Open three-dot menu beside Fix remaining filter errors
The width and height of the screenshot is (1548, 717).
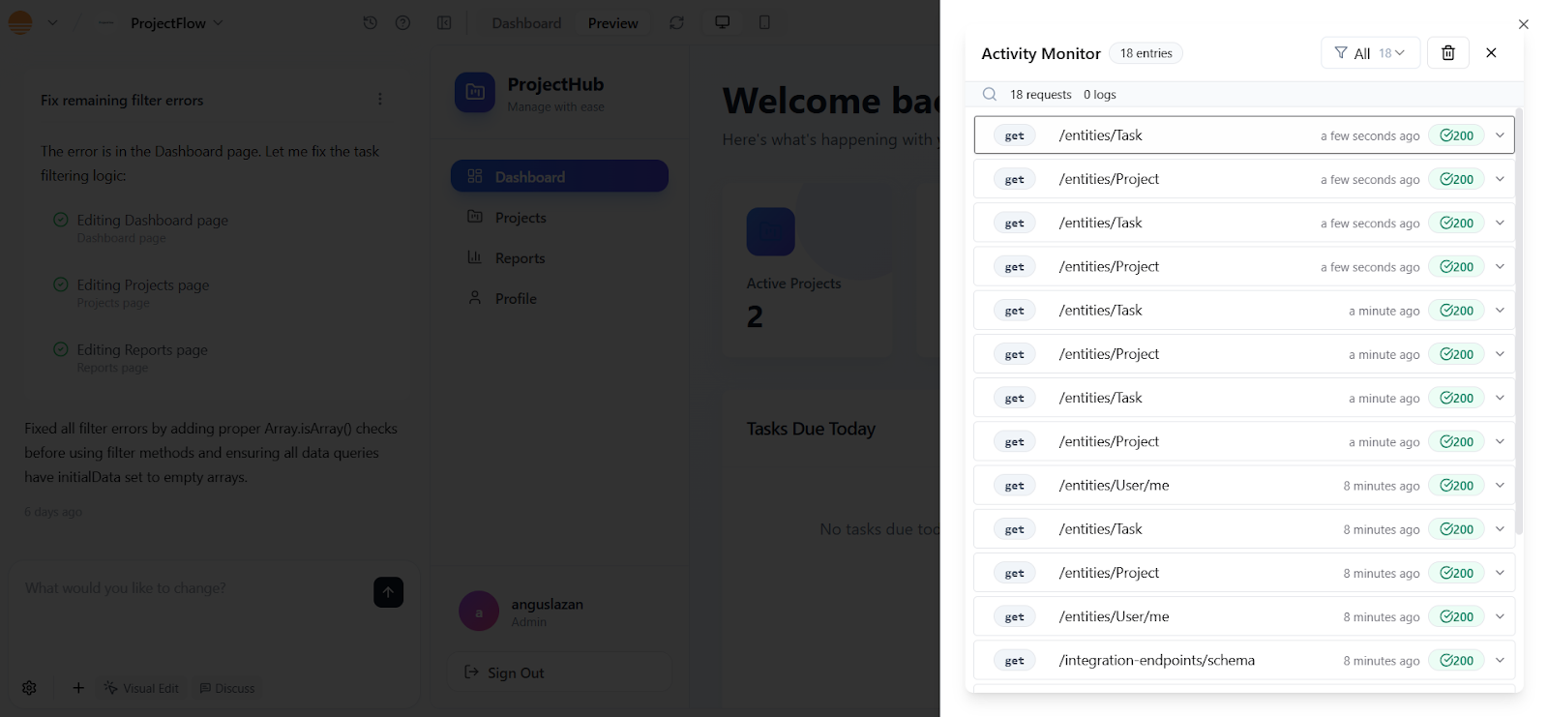pos(380,99)
